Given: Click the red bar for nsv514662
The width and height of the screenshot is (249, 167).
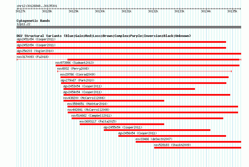Looking at the screenshot, I should 147,118.
